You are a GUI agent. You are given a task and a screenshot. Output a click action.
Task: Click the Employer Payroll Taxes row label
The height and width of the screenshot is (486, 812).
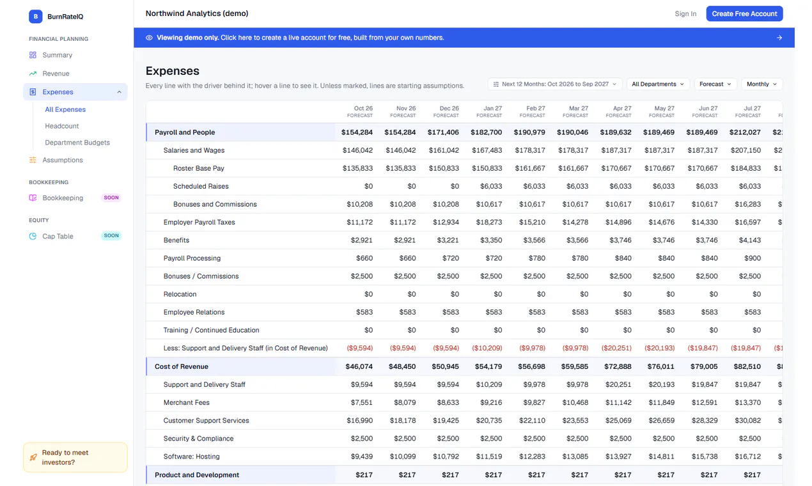[x=199, y=223]
